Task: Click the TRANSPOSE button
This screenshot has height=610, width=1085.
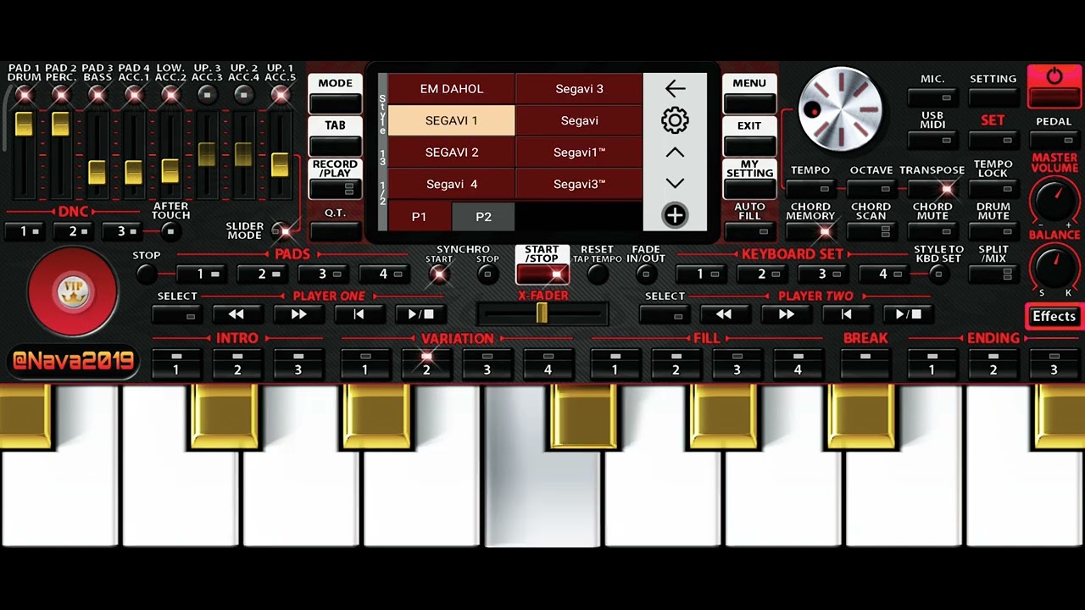Action: coord(932,190)
